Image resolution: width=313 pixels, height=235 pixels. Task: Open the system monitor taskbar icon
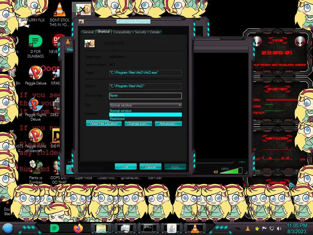(125, 228)
